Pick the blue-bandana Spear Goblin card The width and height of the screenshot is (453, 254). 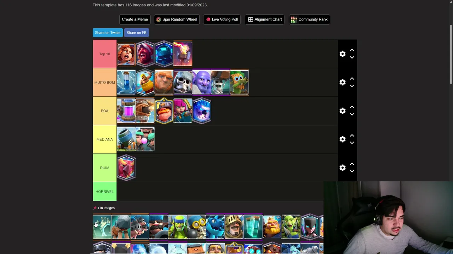[x=178, y=227]
